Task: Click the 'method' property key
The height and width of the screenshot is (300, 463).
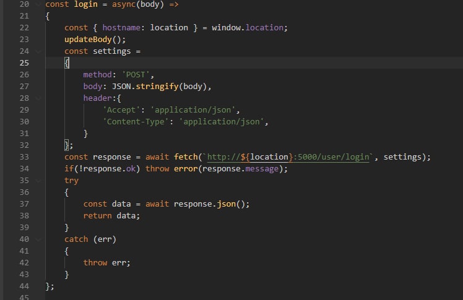Action: coord(97,75)
